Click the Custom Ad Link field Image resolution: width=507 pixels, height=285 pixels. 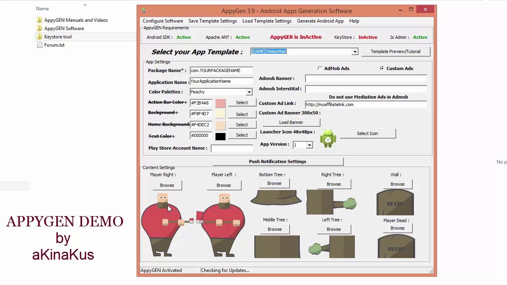(366, 104)
